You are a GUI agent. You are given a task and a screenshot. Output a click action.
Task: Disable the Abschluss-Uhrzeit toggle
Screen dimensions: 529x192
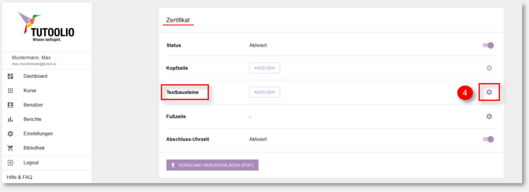[489, 139]
